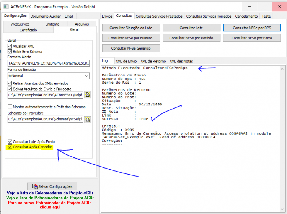Uncheck Consultar Após Cancelar option
The image size is (287, 214).
[x=10, y=147]
